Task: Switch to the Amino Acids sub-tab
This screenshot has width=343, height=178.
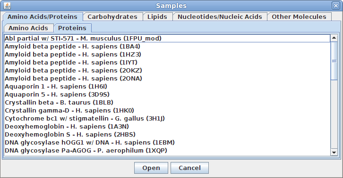Action: click(28, 28)
